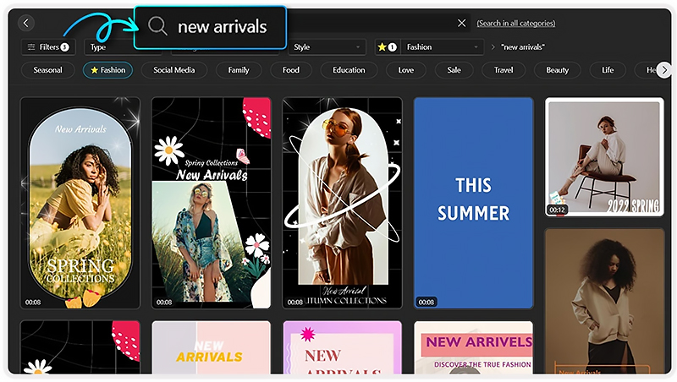This screenshot has width=677, height=382.
Task: Open the bottom-row black daisy template
Action: (x=80, y=347)
